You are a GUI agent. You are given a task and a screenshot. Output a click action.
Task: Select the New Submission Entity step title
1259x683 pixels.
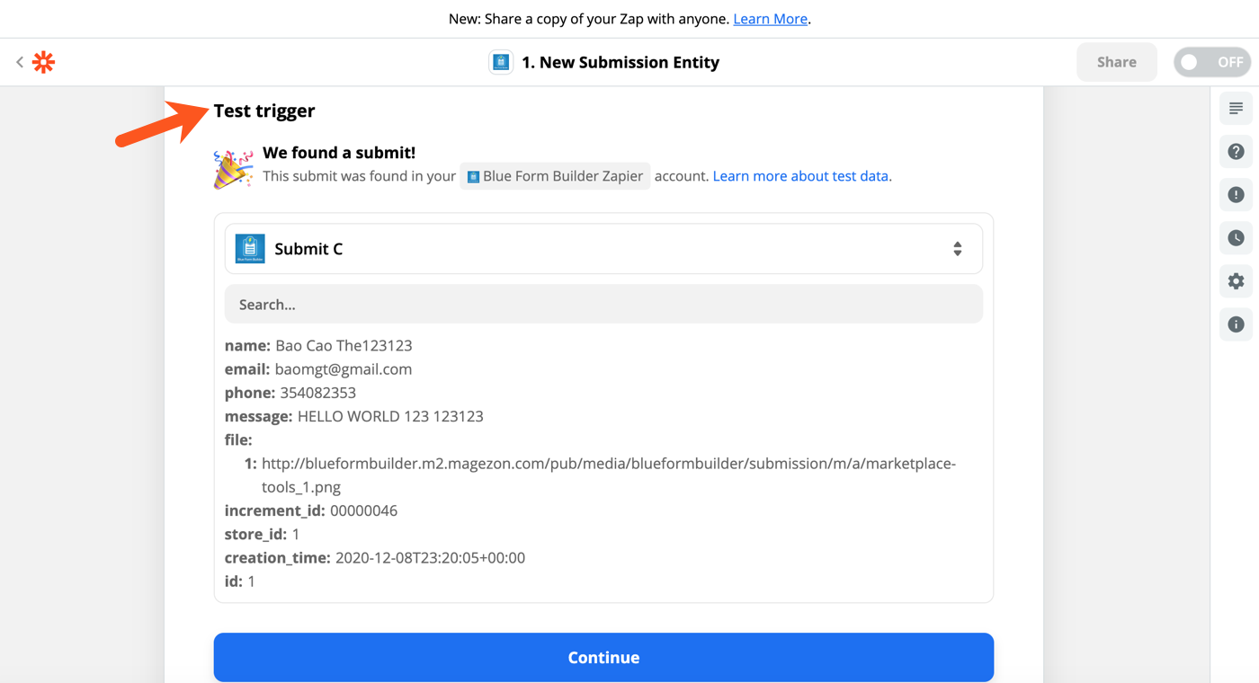point(620,62)
